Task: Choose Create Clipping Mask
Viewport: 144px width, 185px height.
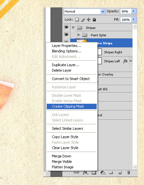Action: (72, 106)
